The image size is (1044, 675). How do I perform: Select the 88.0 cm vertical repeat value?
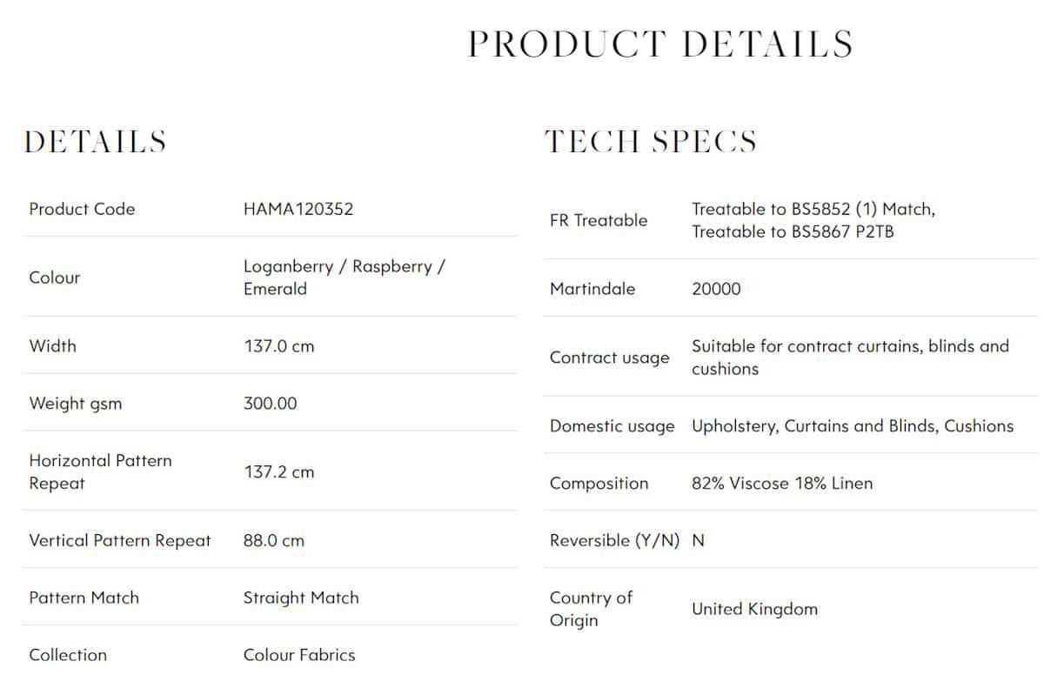[274, 540]
